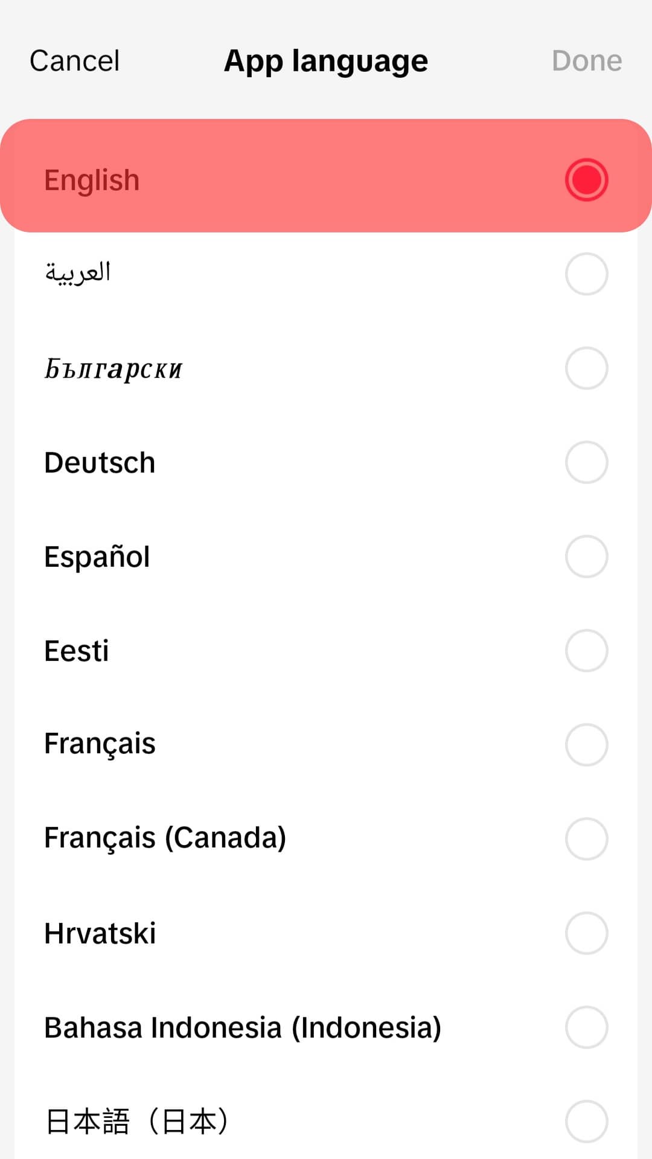
Task: Select the English radio button
Action: pos(586,180)
